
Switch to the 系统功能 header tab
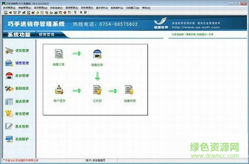pos(19,35)
